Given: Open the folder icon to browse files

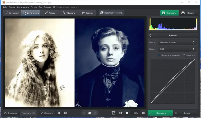Looking at the screenshot, I should coord(89,113).
